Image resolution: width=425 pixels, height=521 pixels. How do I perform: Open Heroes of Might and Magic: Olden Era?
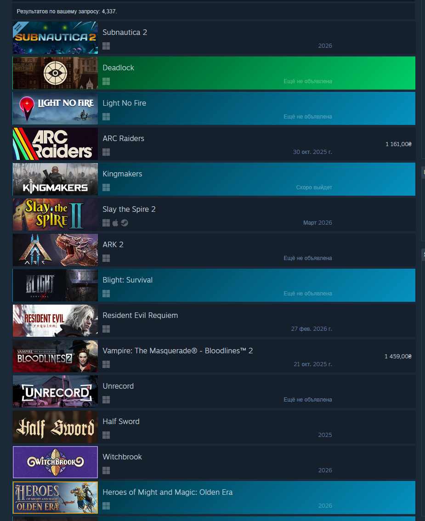(x=168, y=492)
